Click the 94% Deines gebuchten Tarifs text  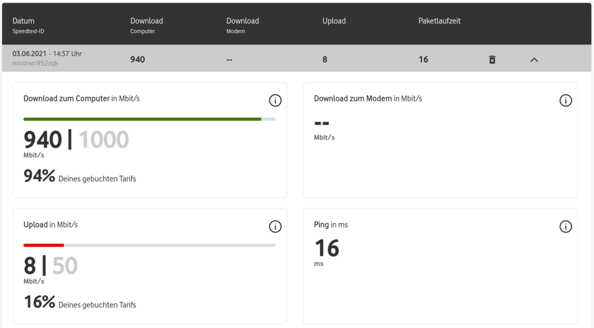[80, 177]
